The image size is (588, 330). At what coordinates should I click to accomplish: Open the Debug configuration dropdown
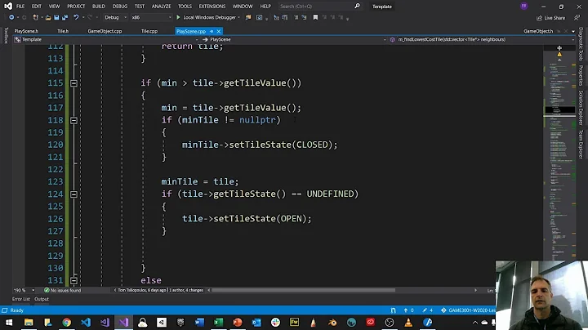115,17
